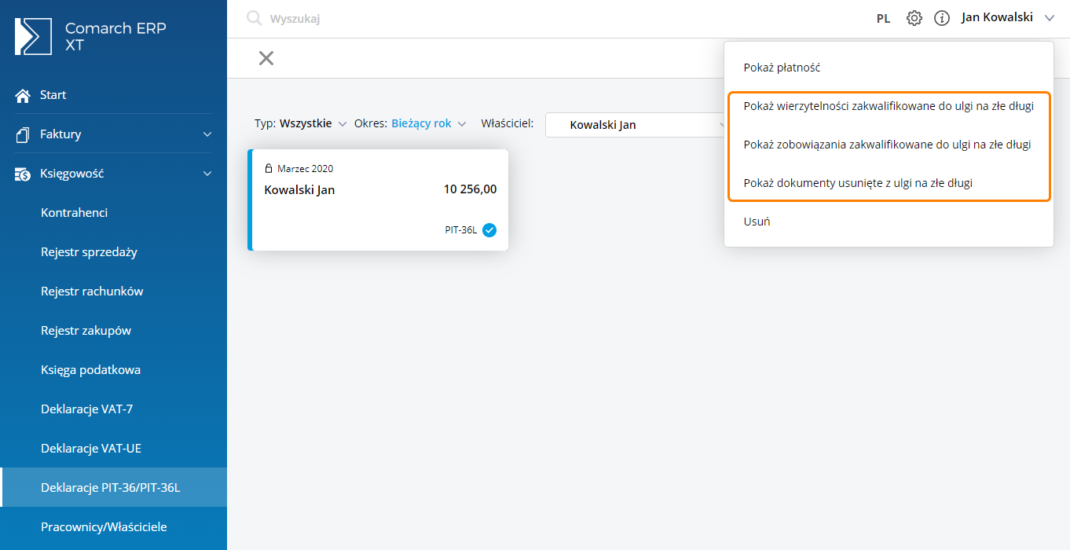Open settings via the gear icon
This screenshot has height=550, width=1070.
pos(914,18)
